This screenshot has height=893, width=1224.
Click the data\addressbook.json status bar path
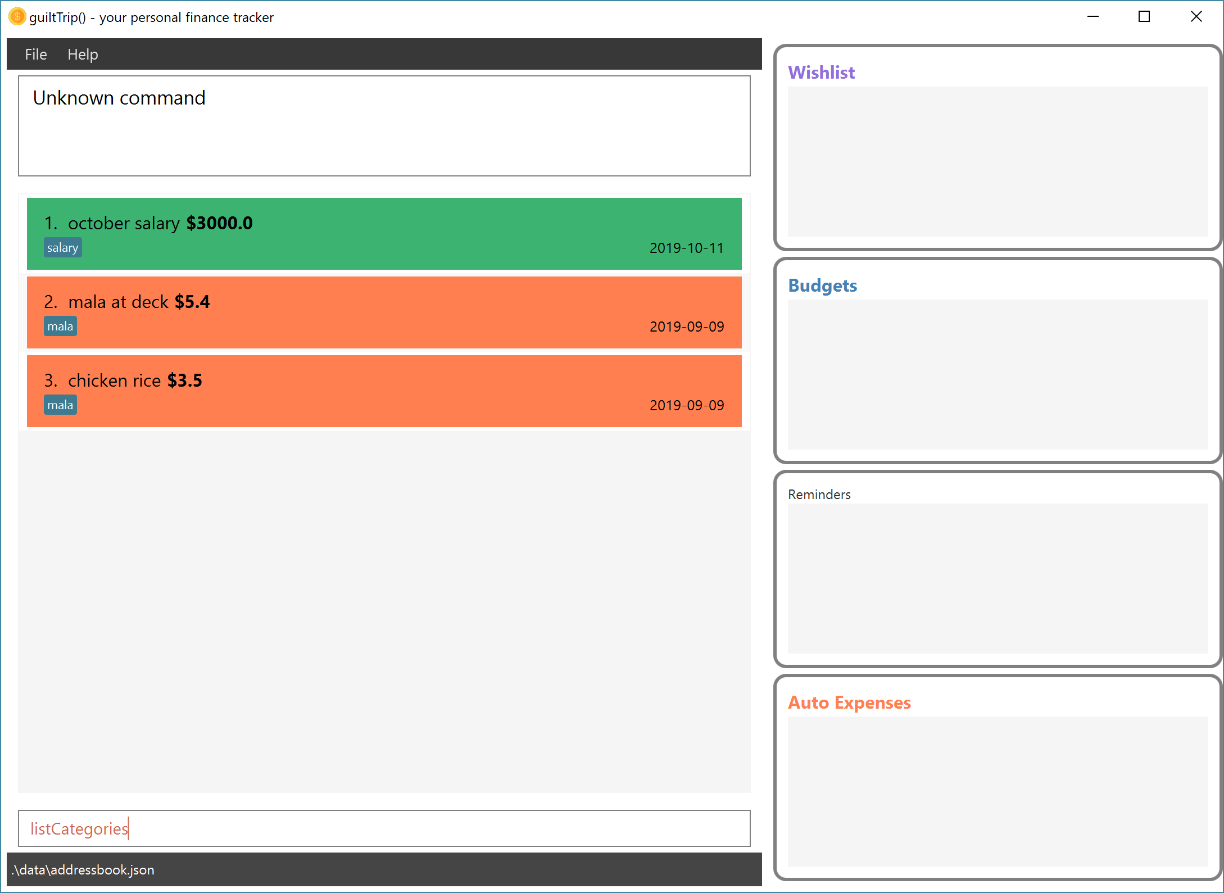tap(83, 870)
